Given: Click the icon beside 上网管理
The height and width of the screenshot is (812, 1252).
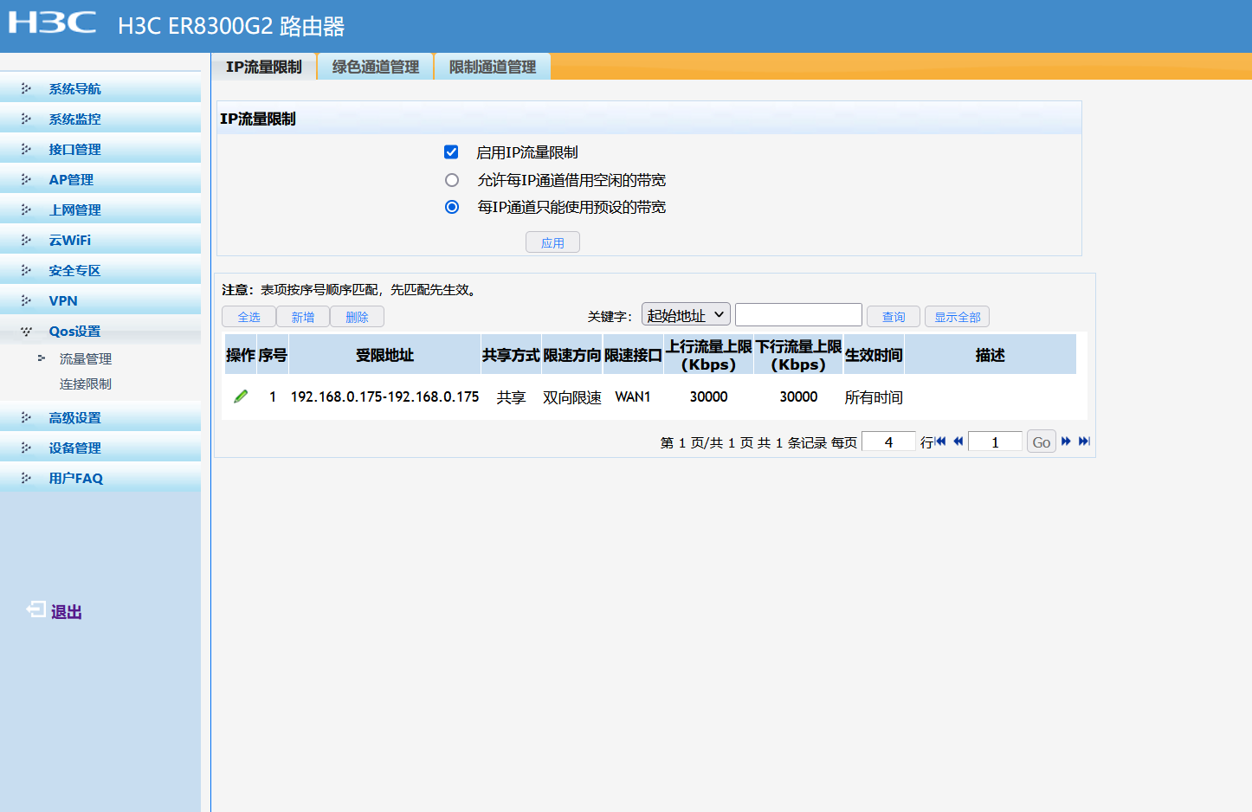Looking at the screenshot, I should (26, 209).
